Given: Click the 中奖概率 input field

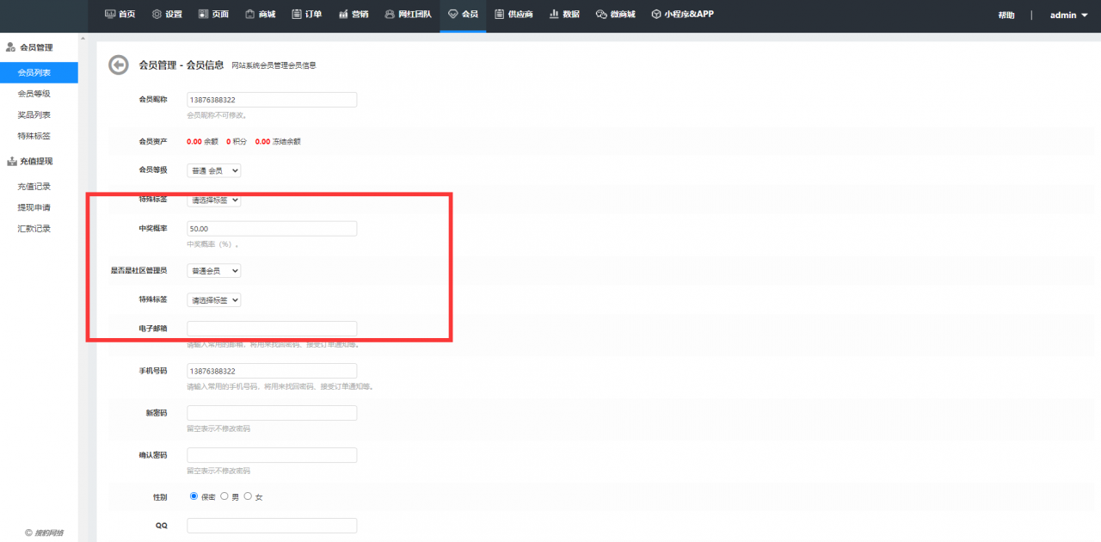Looking at the screenshot, I should (x=272, y=229).
